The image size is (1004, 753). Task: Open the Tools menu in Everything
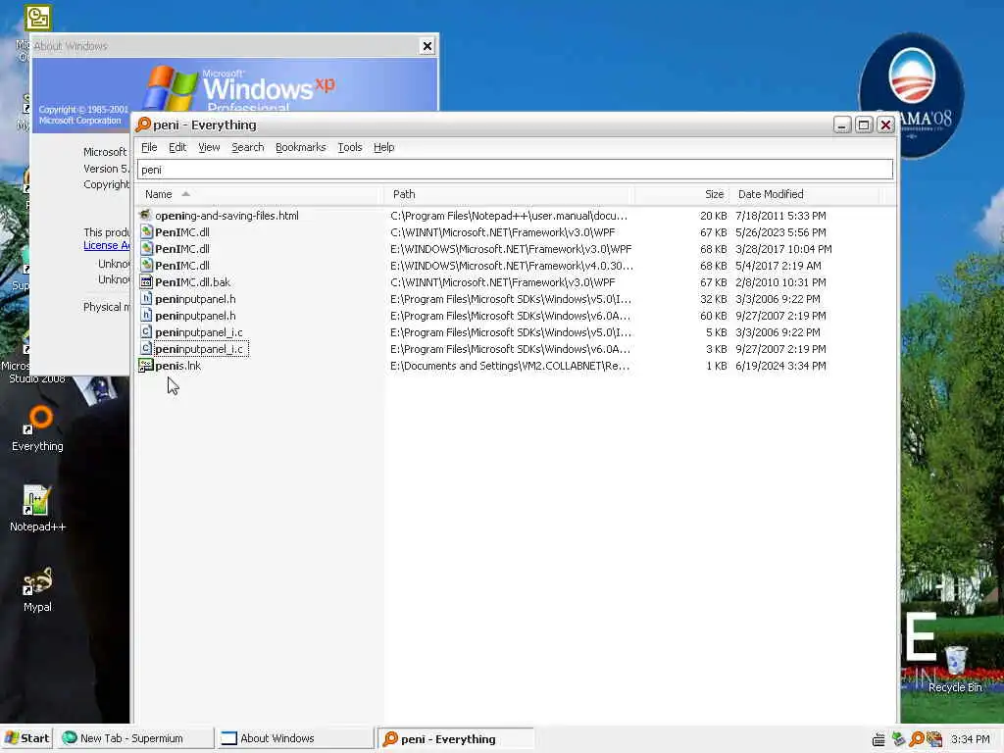(350, 147)
